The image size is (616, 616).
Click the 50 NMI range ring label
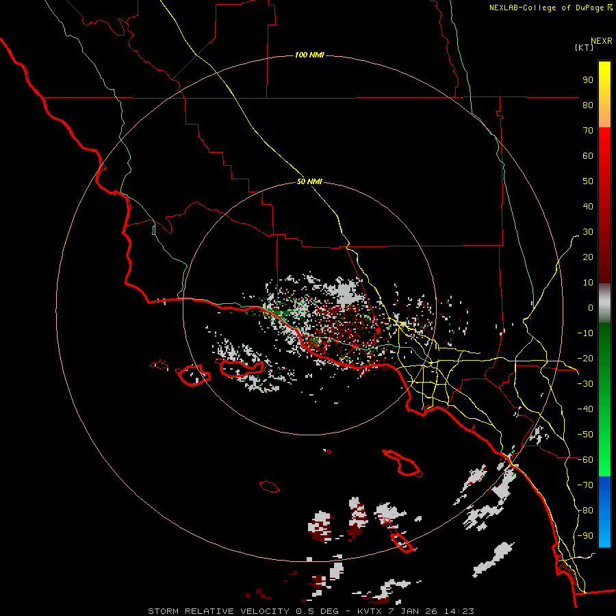click(309, 181)
